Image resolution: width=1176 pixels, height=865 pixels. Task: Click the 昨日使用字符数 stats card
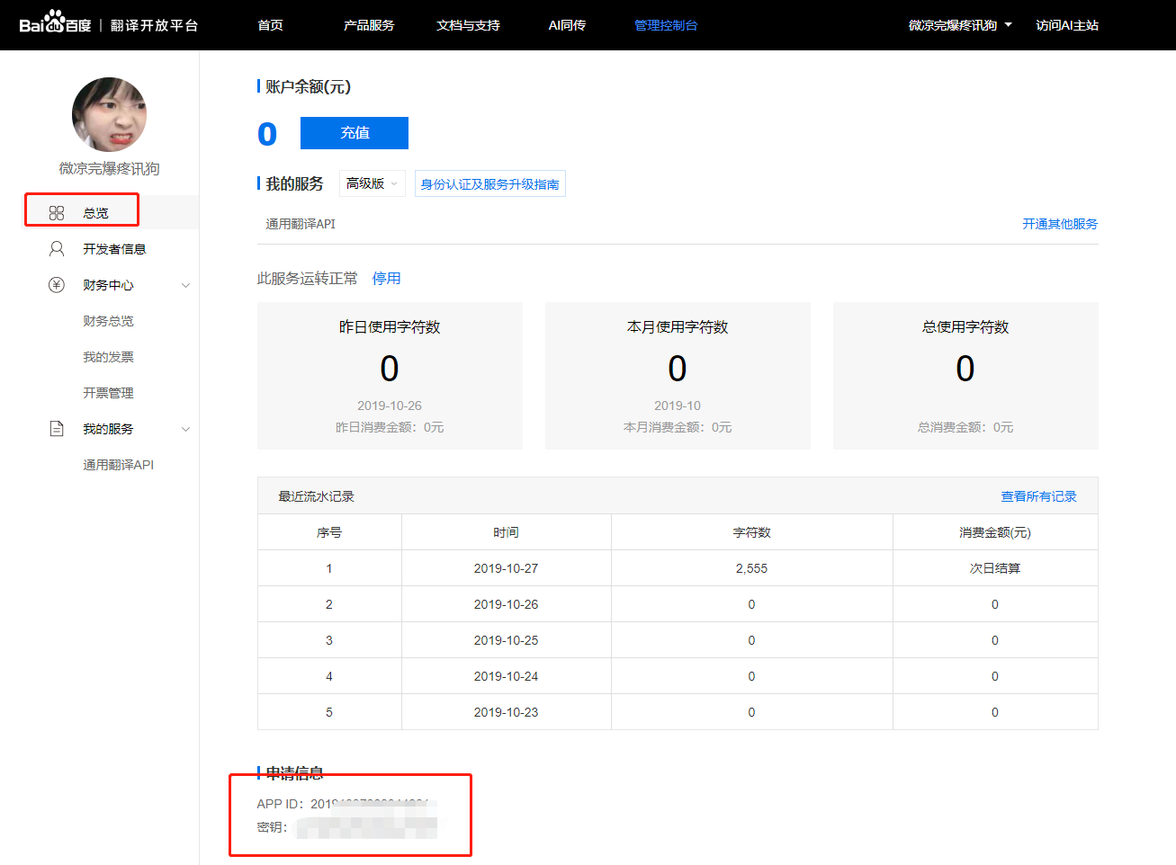pyautogui.click(x=390, y=376)
